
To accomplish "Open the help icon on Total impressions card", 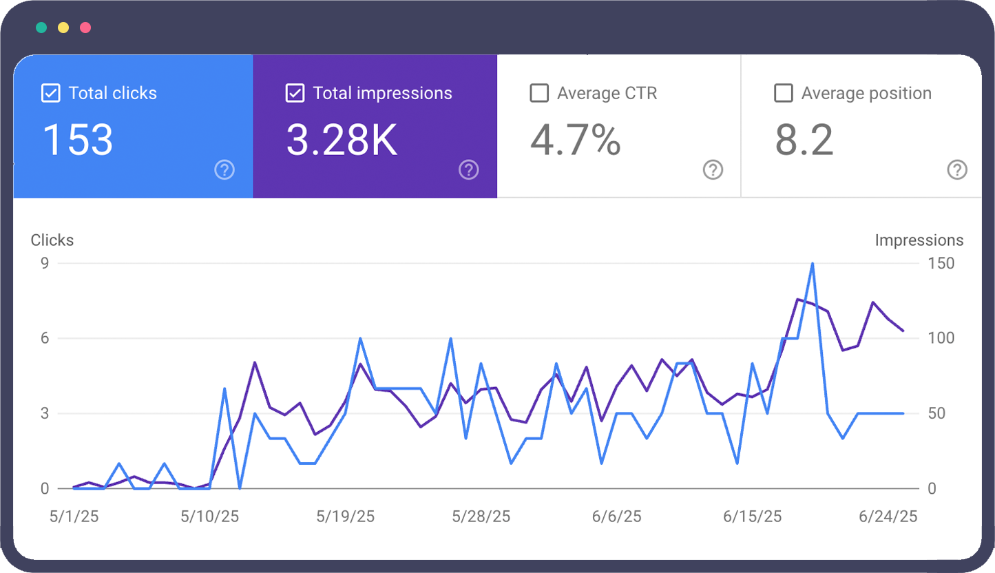I will (469, 169).
